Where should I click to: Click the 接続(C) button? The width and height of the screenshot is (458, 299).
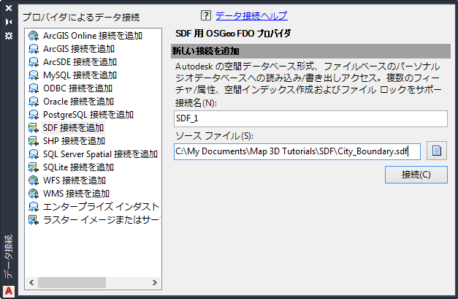pos(416,175)
